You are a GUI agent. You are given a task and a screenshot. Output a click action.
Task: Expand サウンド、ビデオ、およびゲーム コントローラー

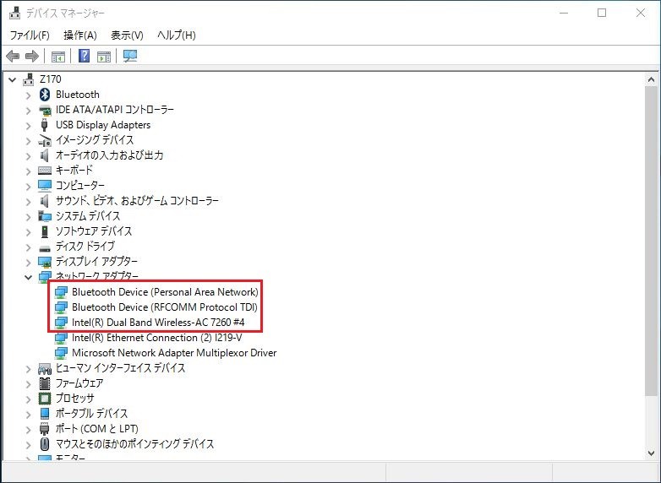tap(28, 201)
